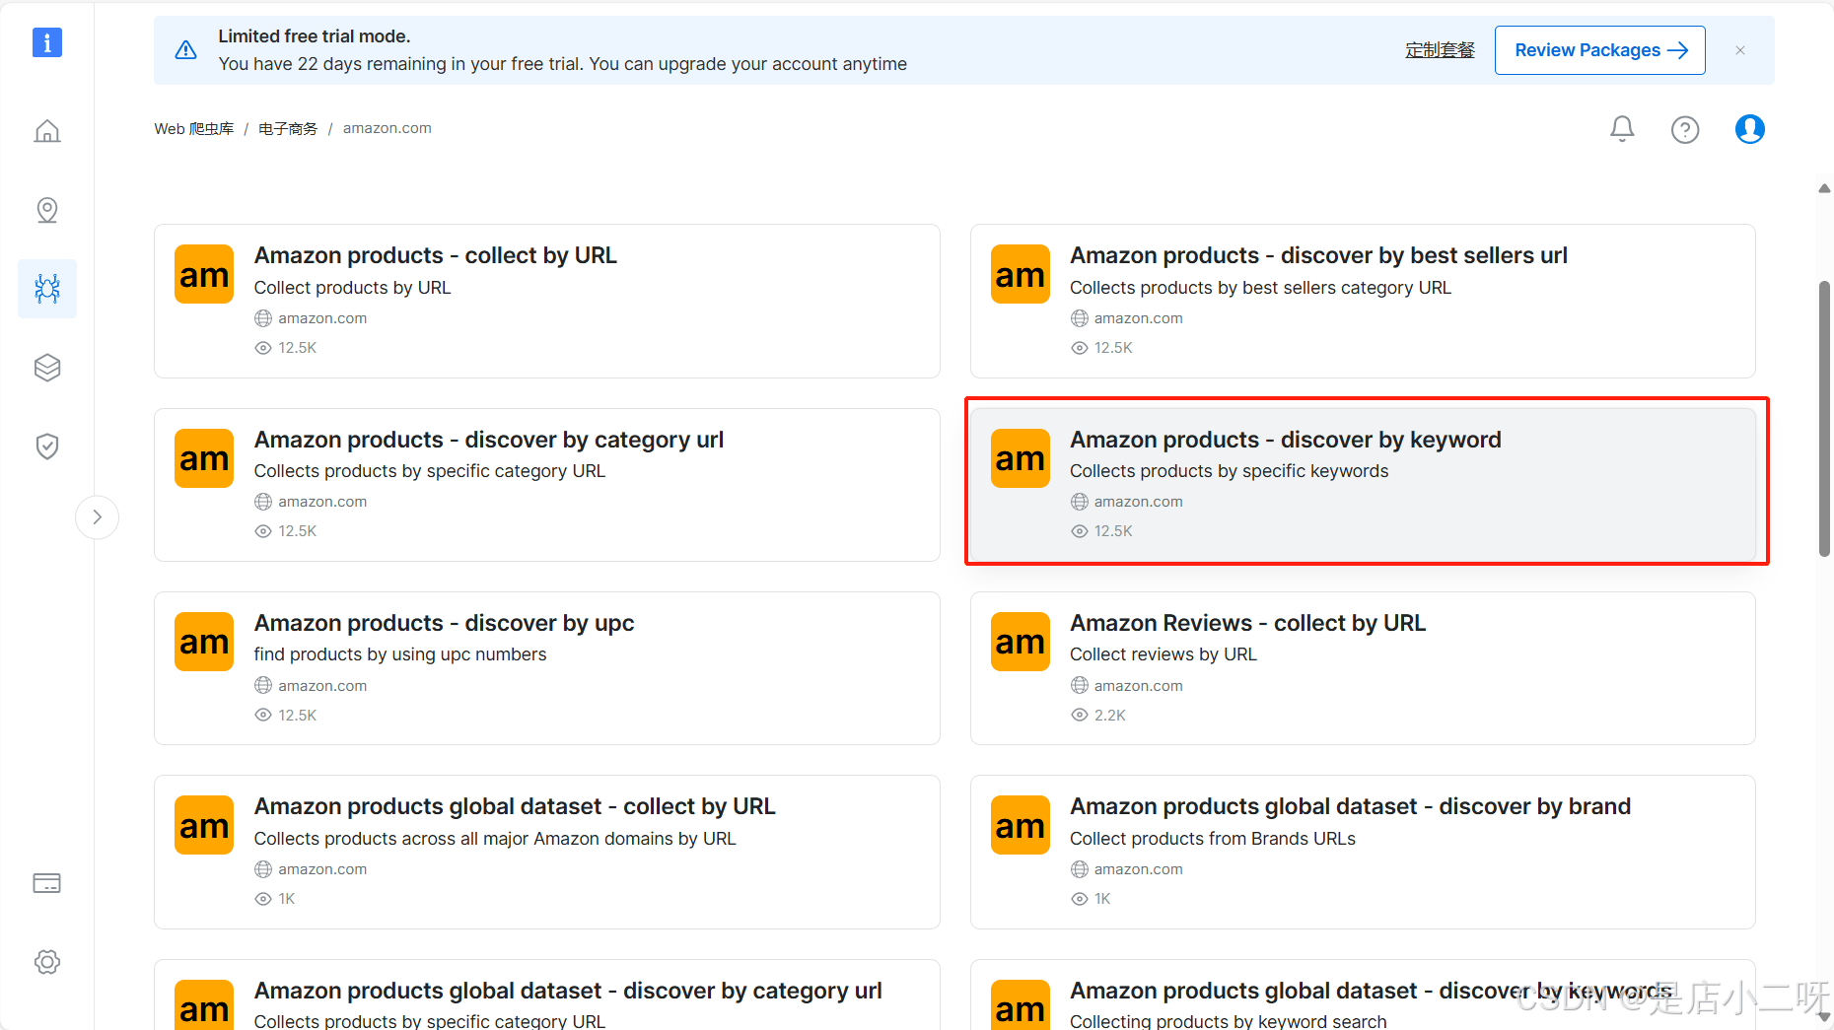This screenshot has height=1030, width=1834.
Task: Click 'Collect products from Brands URLs' text
Action: coord(1212,839)
